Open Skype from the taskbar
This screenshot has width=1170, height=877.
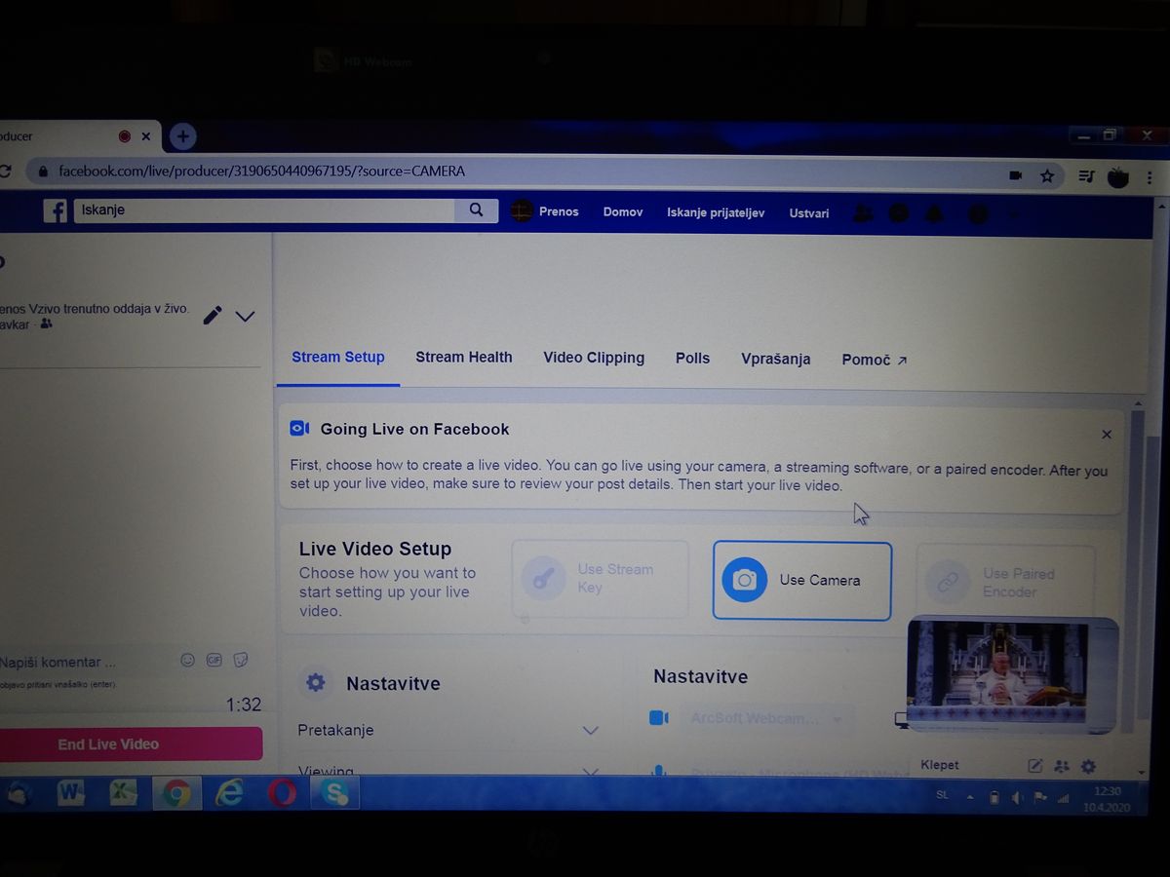335,794
